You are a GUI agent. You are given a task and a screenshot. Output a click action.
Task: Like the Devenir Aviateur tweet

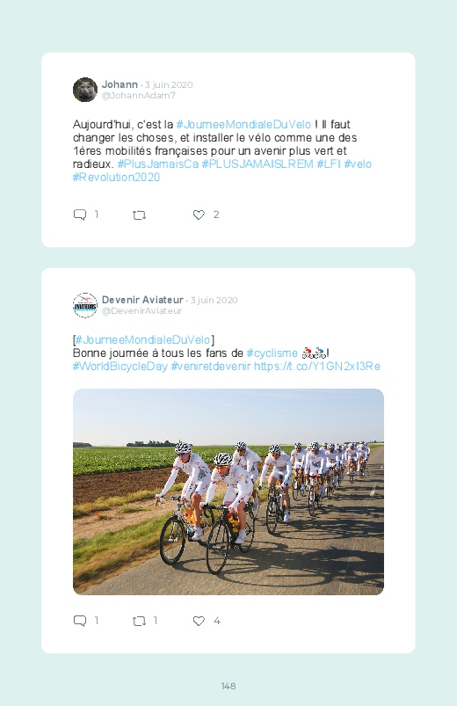[x=199, y=621]
